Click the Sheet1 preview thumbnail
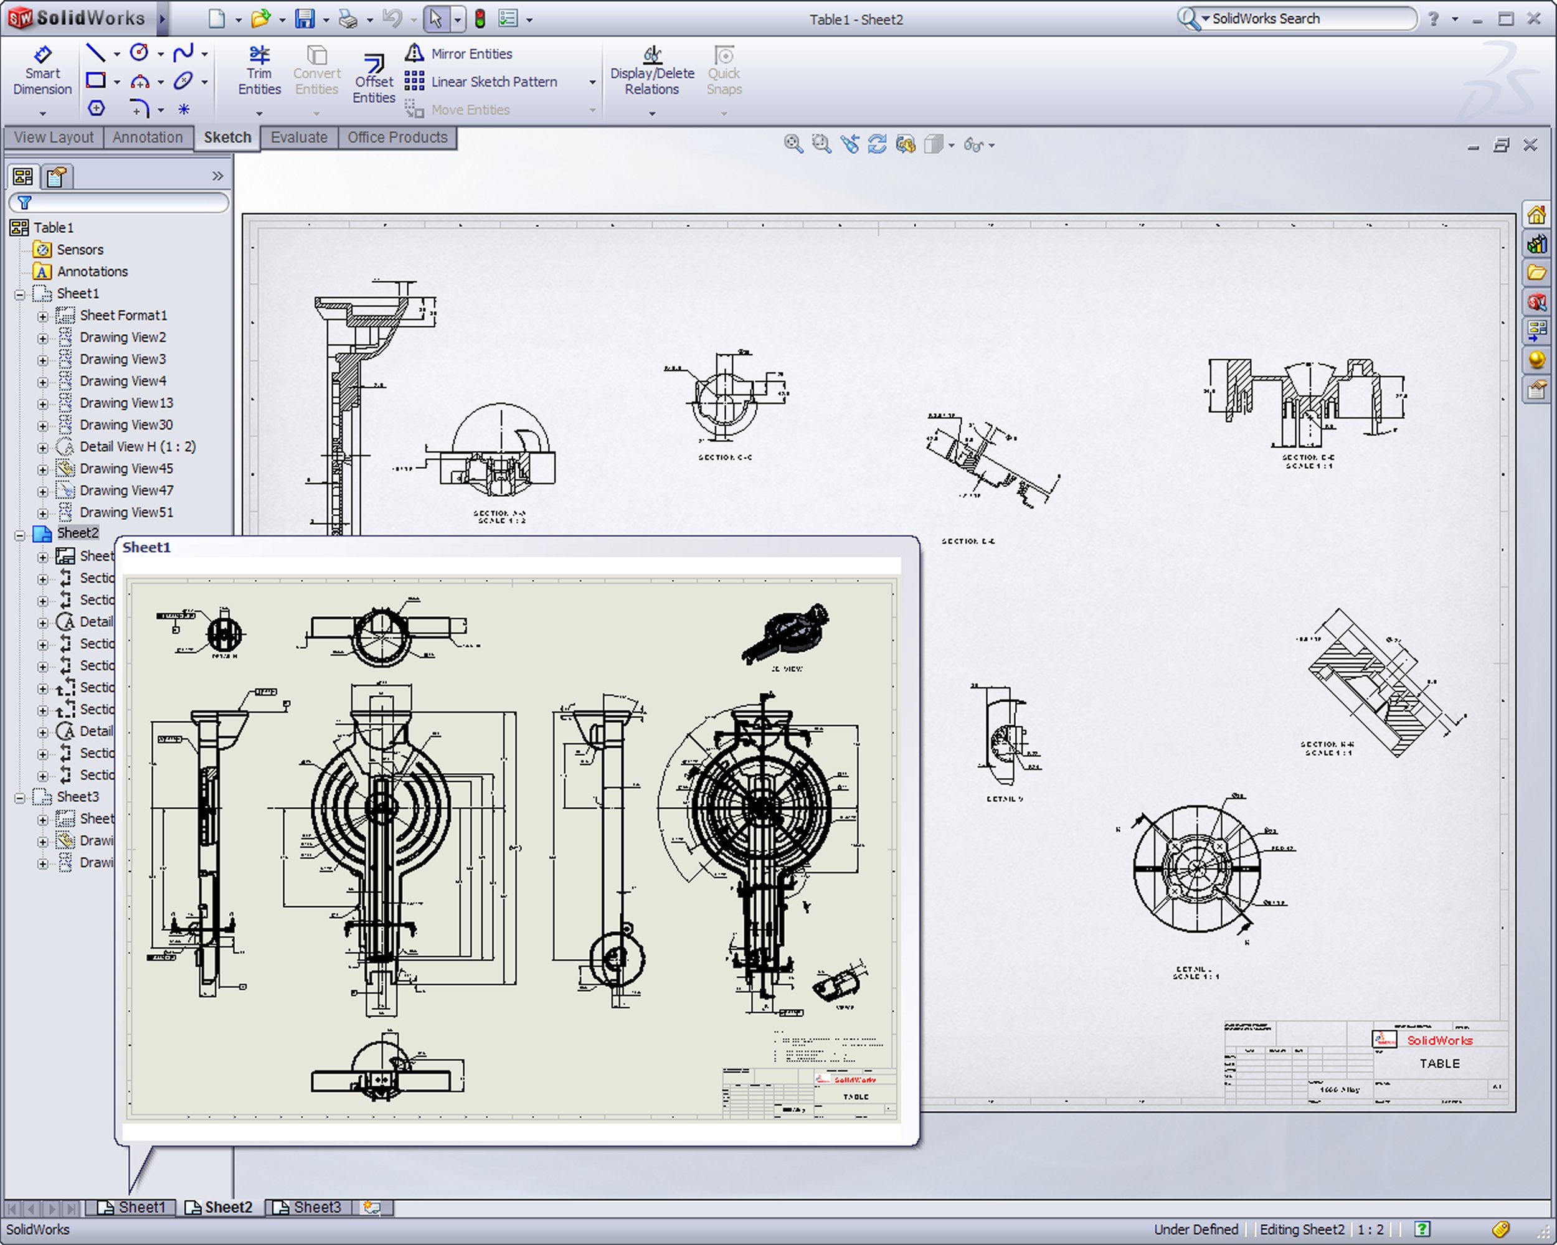This screenshot has width=1557, height=1245. click(513, 848)
